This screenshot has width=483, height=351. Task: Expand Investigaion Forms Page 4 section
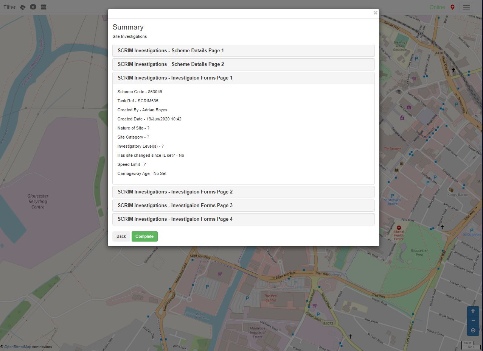tap(175, 219)
